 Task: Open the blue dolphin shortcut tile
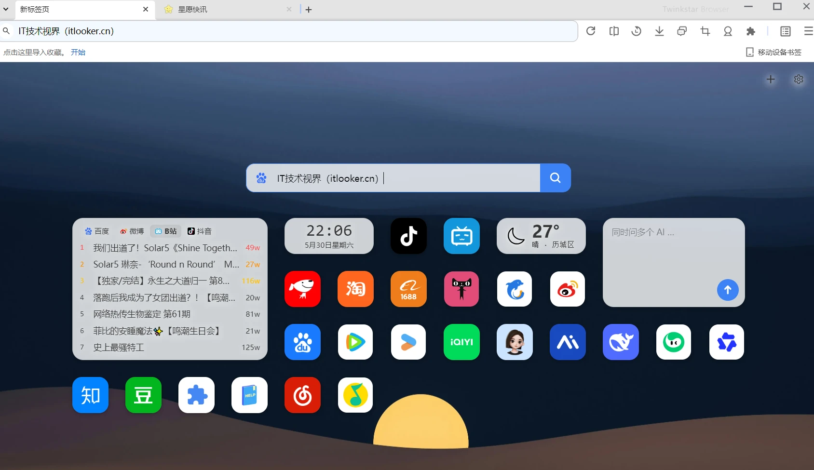click(515, 289)
